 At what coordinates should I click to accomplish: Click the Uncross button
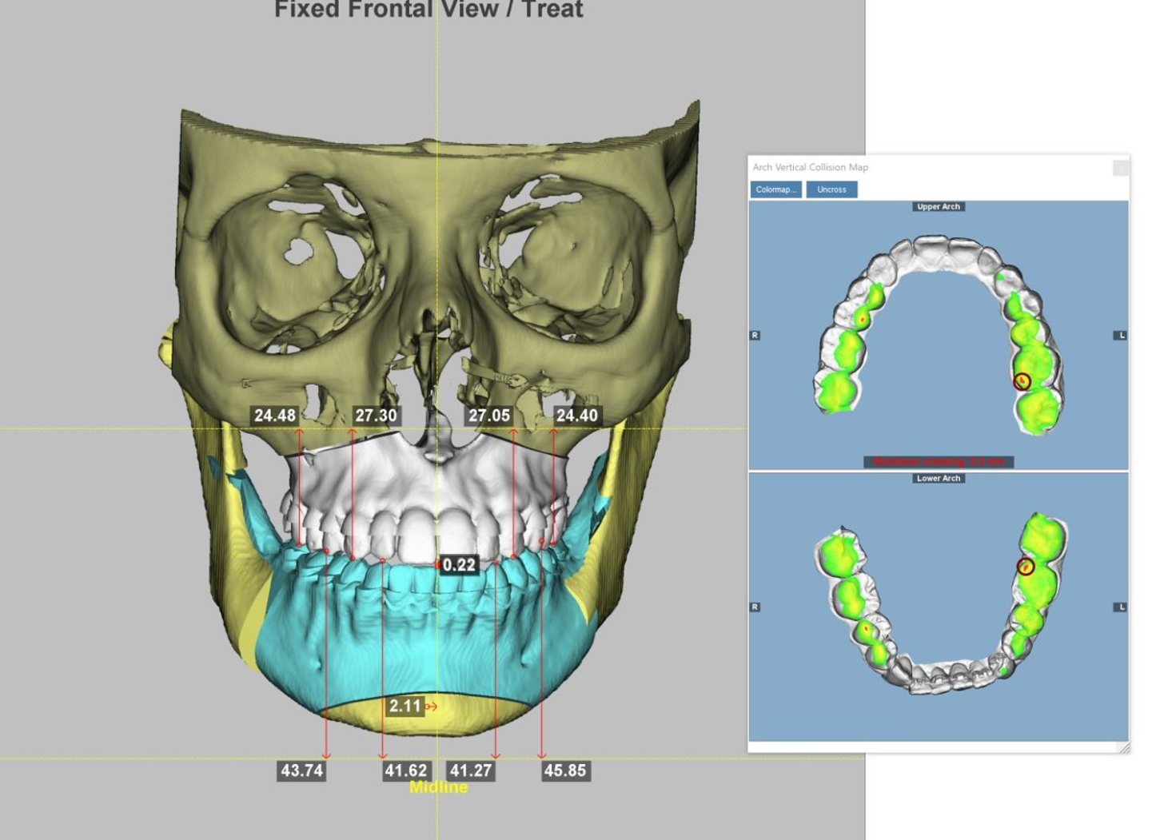(x=831, y=189)
